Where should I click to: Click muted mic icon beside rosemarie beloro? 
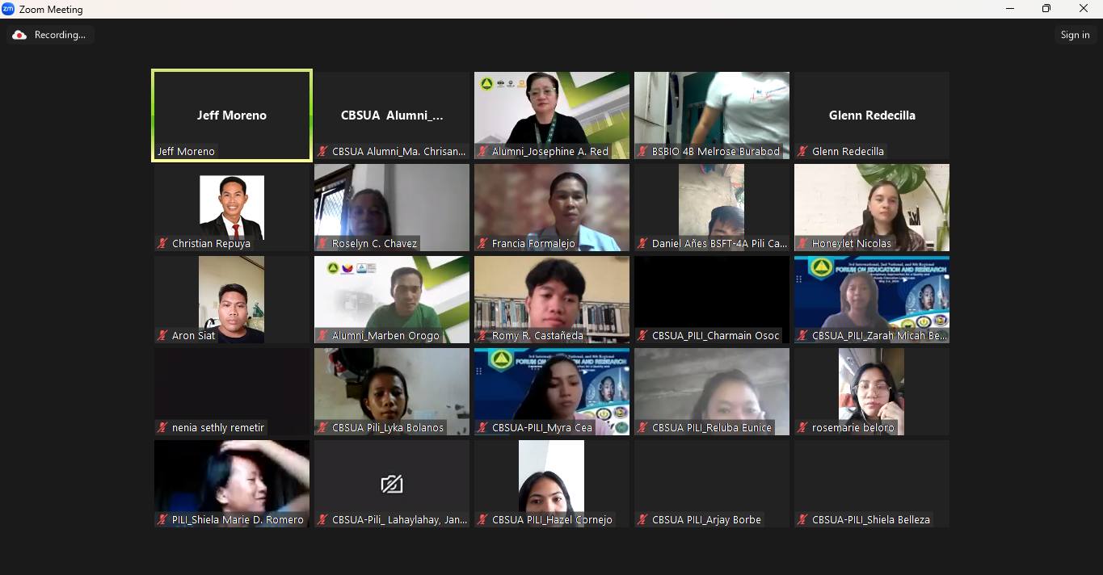point(803,427)
